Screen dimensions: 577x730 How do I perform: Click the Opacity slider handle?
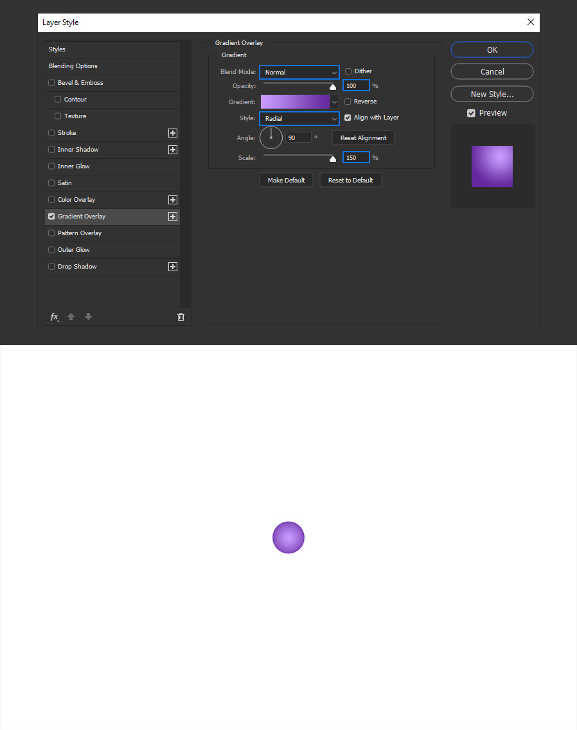point(332,87)
